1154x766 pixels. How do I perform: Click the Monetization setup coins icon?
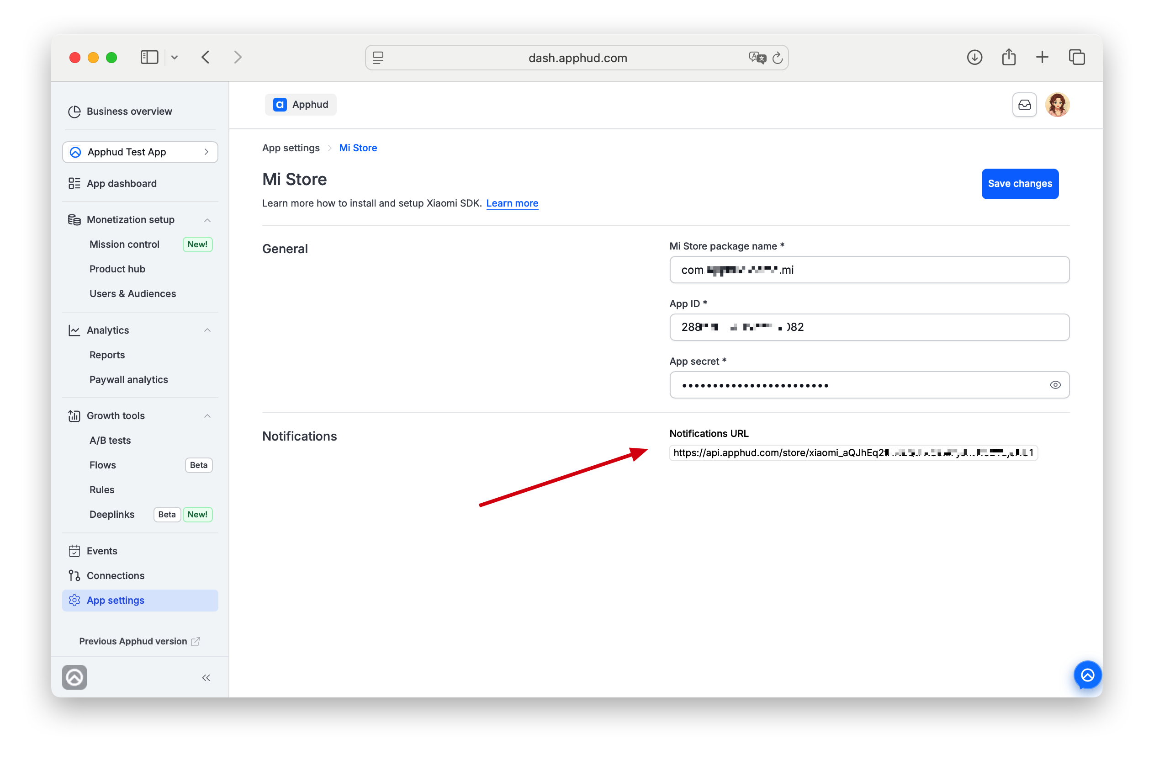tap(74, 220)
